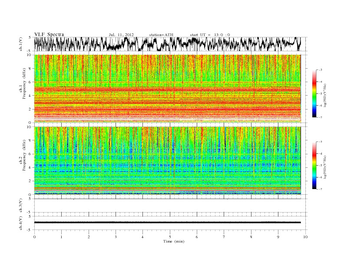Click the "6" kHz tick on ch.2 spectrogram
The image size is (344, 266).
[x=30, y=154]
